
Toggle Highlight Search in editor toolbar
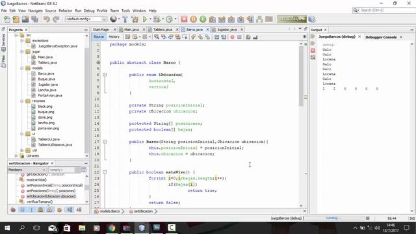click(x=177, y=37)
